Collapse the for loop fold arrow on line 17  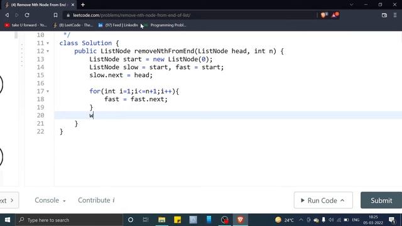pyautogui.click(x=48, y=92)
